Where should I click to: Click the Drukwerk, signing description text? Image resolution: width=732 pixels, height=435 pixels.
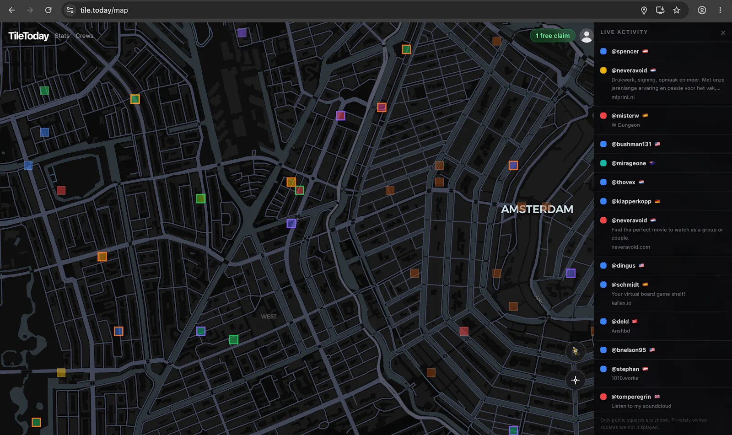click(668, 84)
